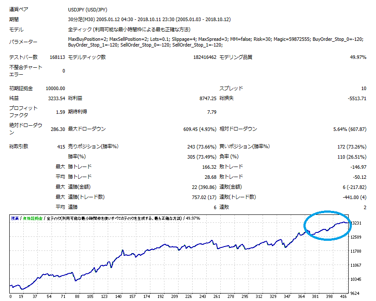This screenshot has width=376, height=301.
Task: Click the 相対ドローダウン label
Action: point(238,129)
